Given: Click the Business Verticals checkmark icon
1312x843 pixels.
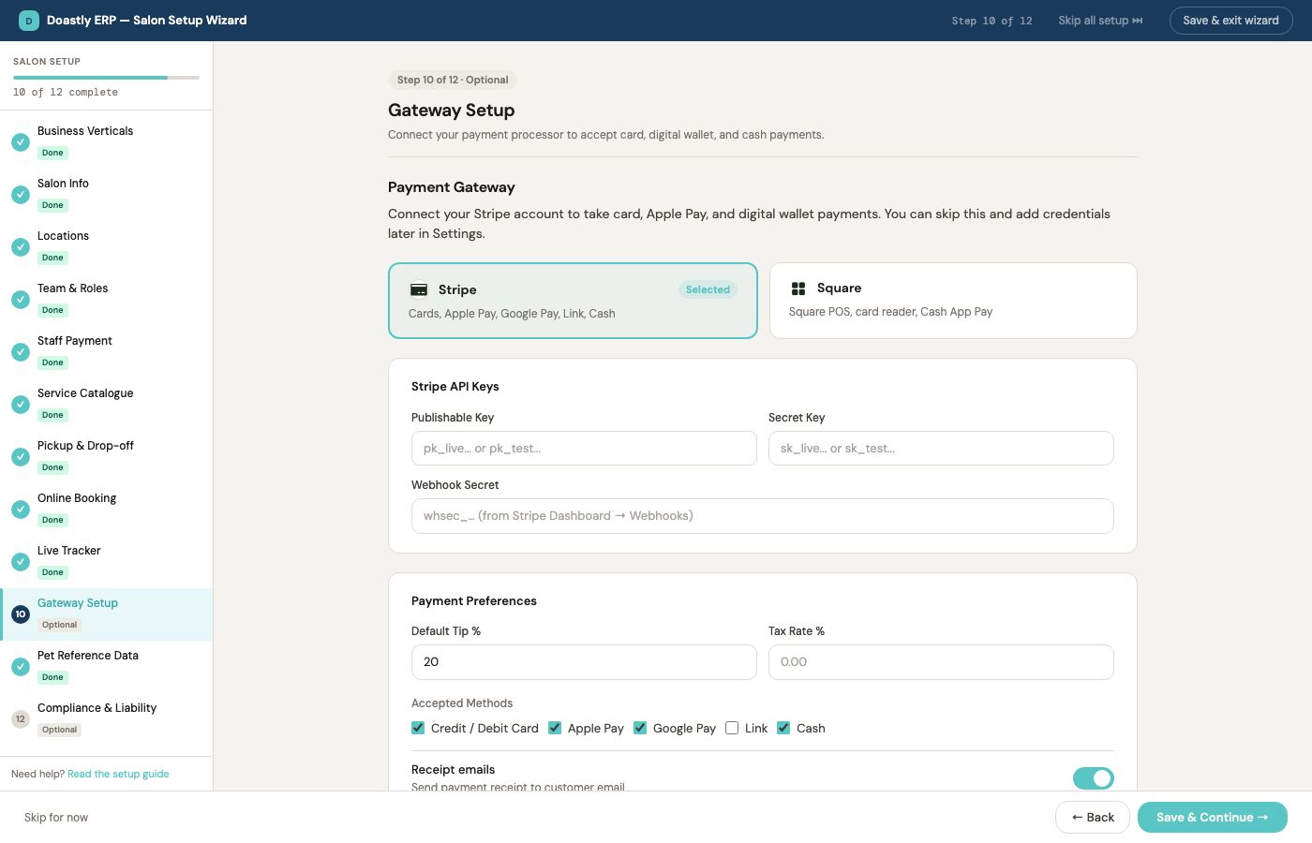Looking at the screenshot, I should [21, 142].
